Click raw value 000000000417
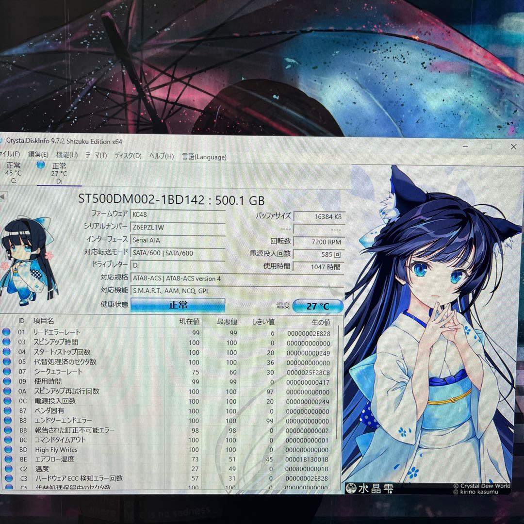The width and height of the screenshot is (524, 524). (308, 382)
